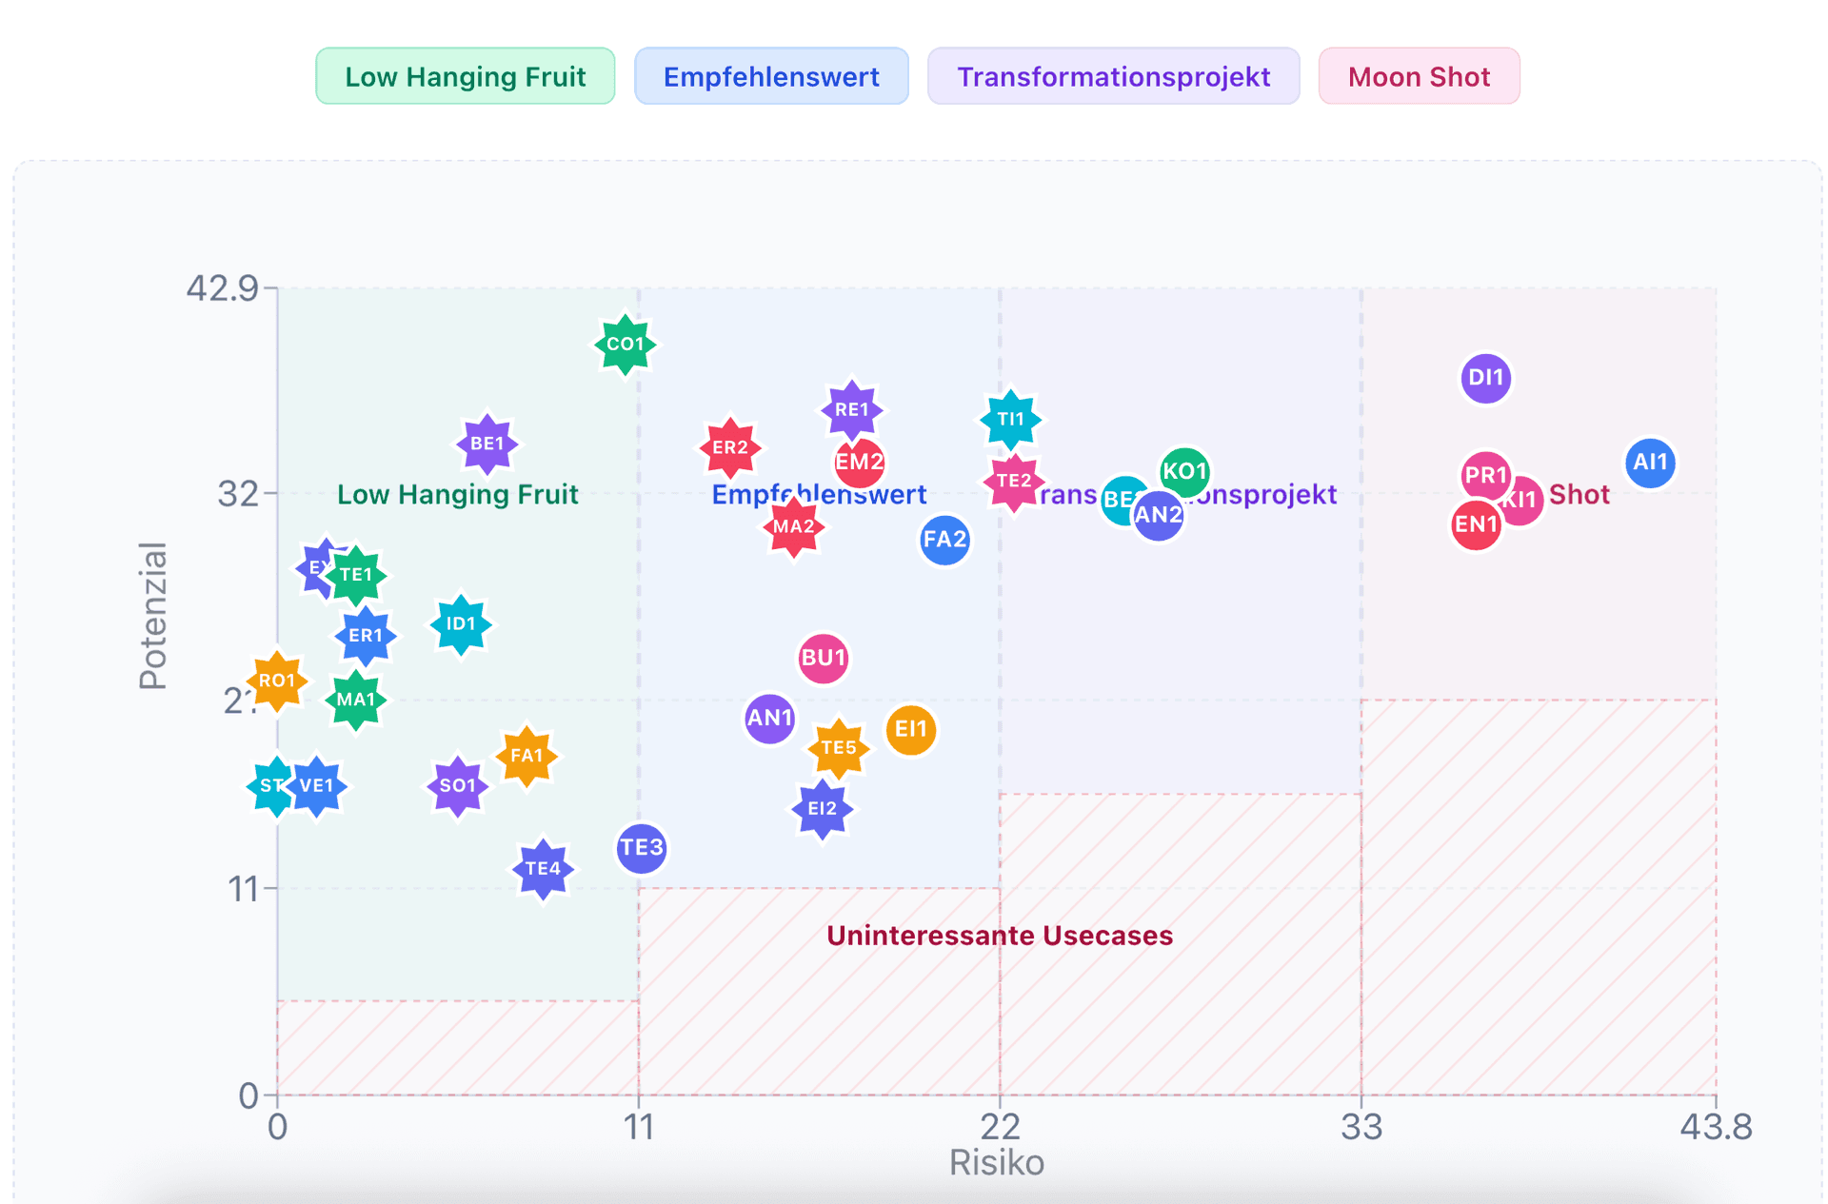The width and height of the screenshot is (1828, 1204).
Task: Toggle the Moon Shot category filter
Action: coord(1418,76)
